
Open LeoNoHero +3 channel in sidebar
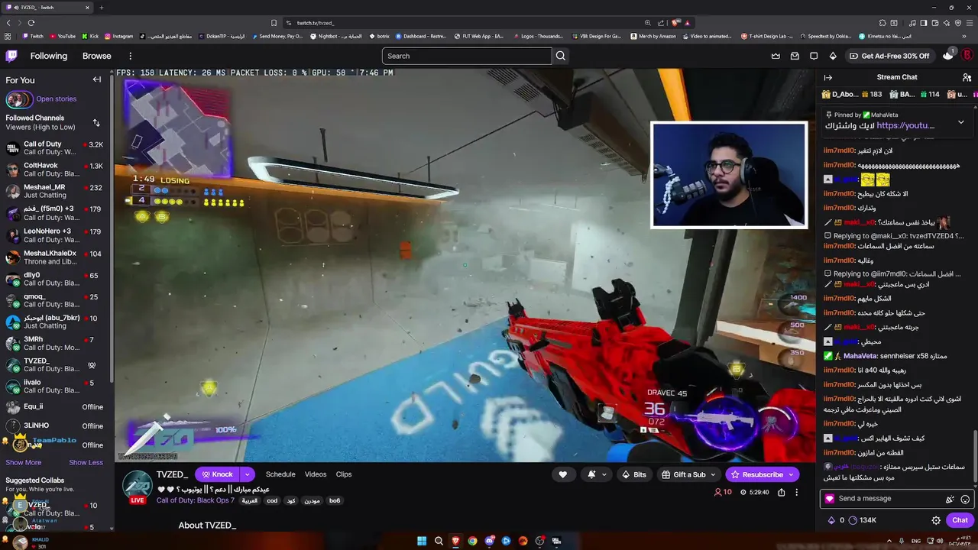pyautogui.click(x=55, y=235)
